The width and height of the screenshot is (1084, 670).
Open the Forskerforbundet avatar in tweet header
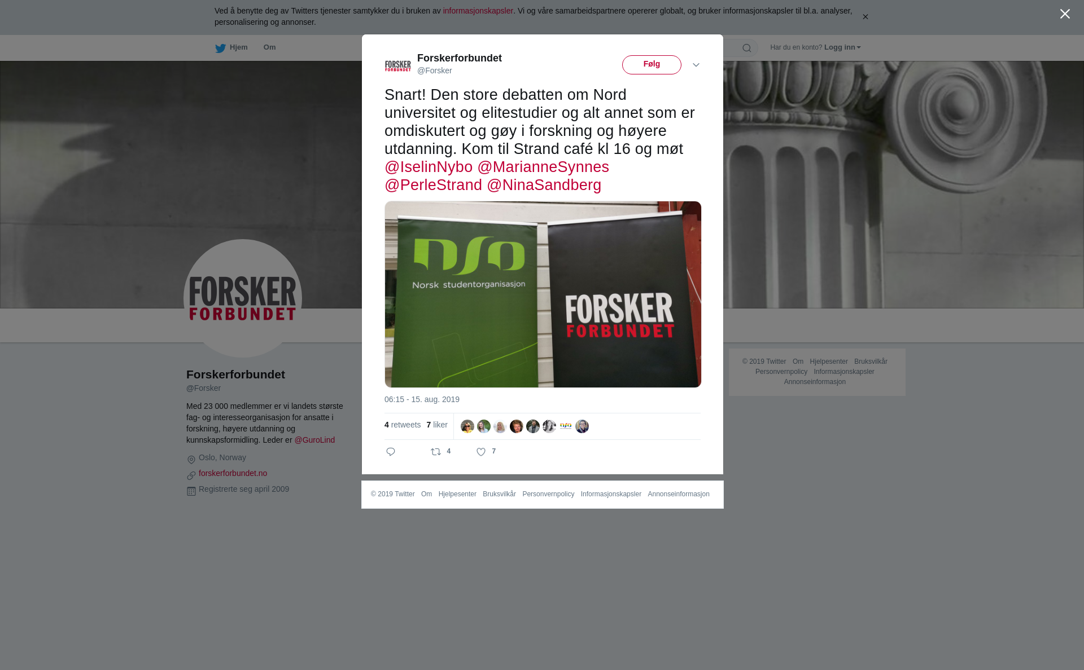click(x=398, y=65)
